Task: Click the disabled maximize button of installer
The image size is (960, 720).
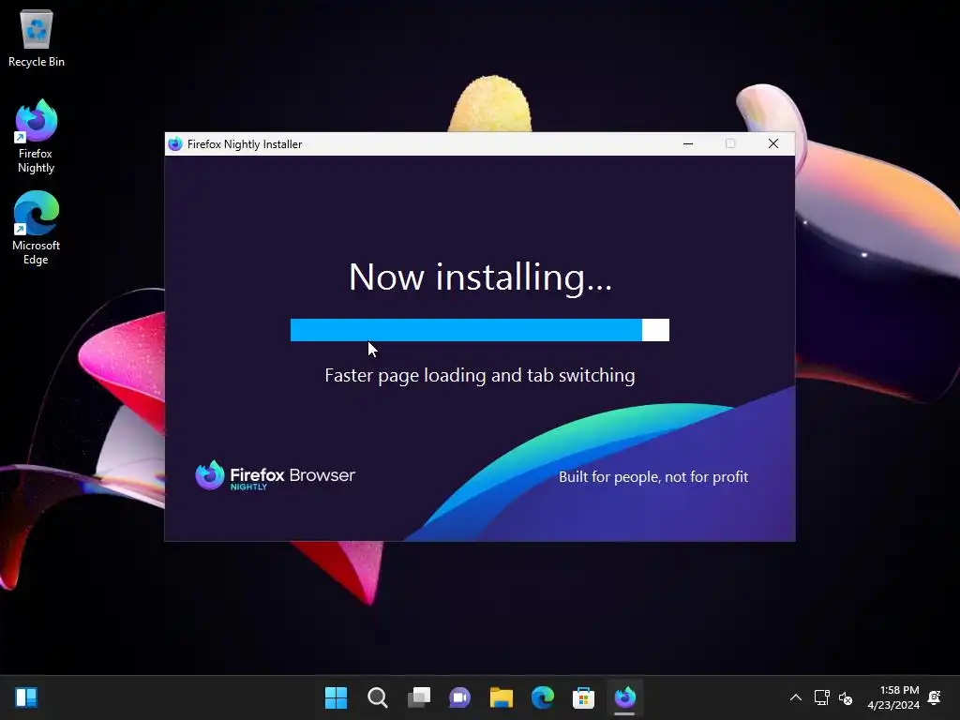Action: (x=730, y=143)
